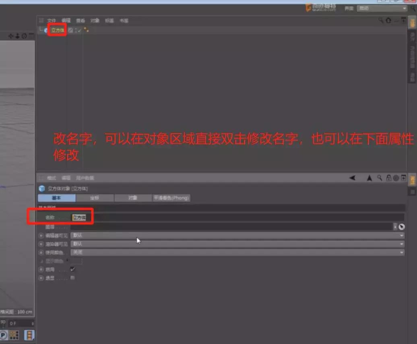Enable the 透显 checkbox

click(73, 278)
